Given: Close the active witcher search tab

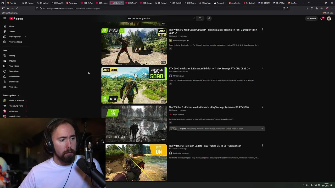Looking at the screenshot, I should point(121,3).
